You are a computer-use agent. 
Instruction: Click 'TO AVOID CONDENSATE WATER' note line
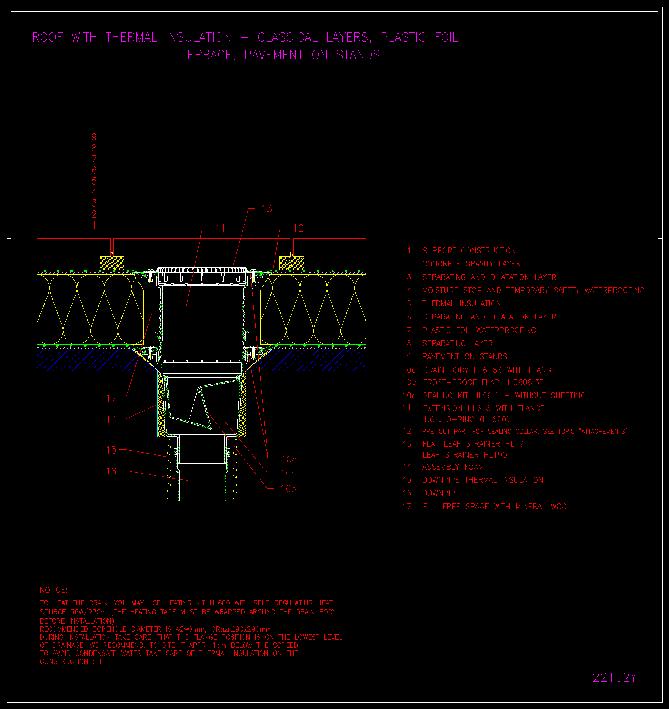coord(169,653)
